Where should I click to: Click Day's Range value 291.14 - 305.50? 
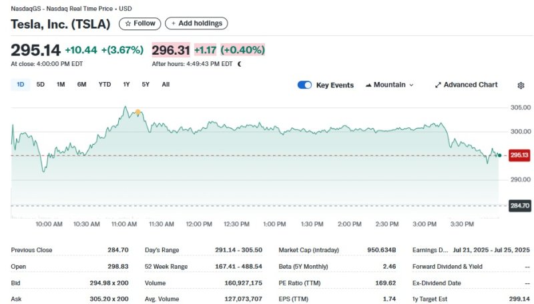point(239,250)
